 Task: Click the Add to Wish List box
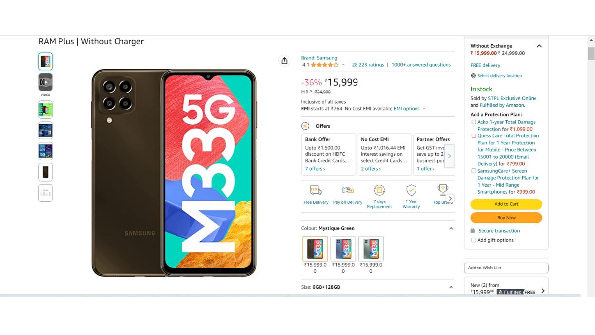click(x=506, y=268)
